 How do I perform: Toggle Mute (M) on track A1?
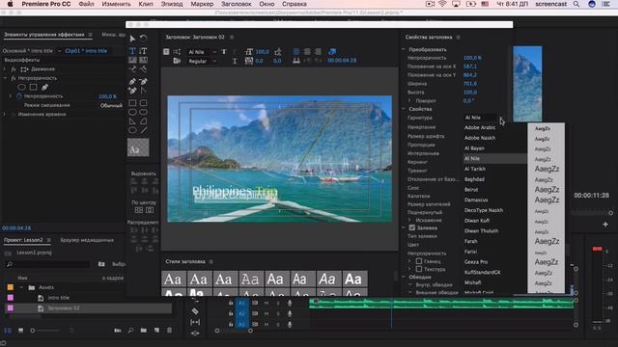click(x=267, y=303)
